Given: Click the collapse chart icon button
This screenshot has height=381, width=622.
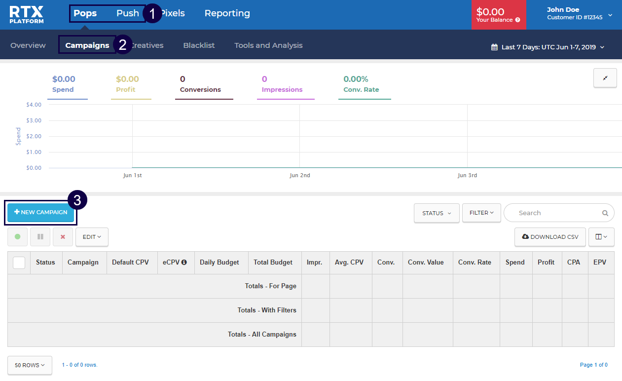Looking at the screenshot, I should (x=605, y=78).
